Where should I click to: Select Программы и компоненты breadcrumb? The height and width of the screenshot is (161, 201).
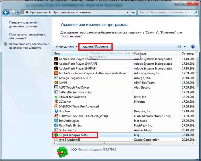[71, 12]
